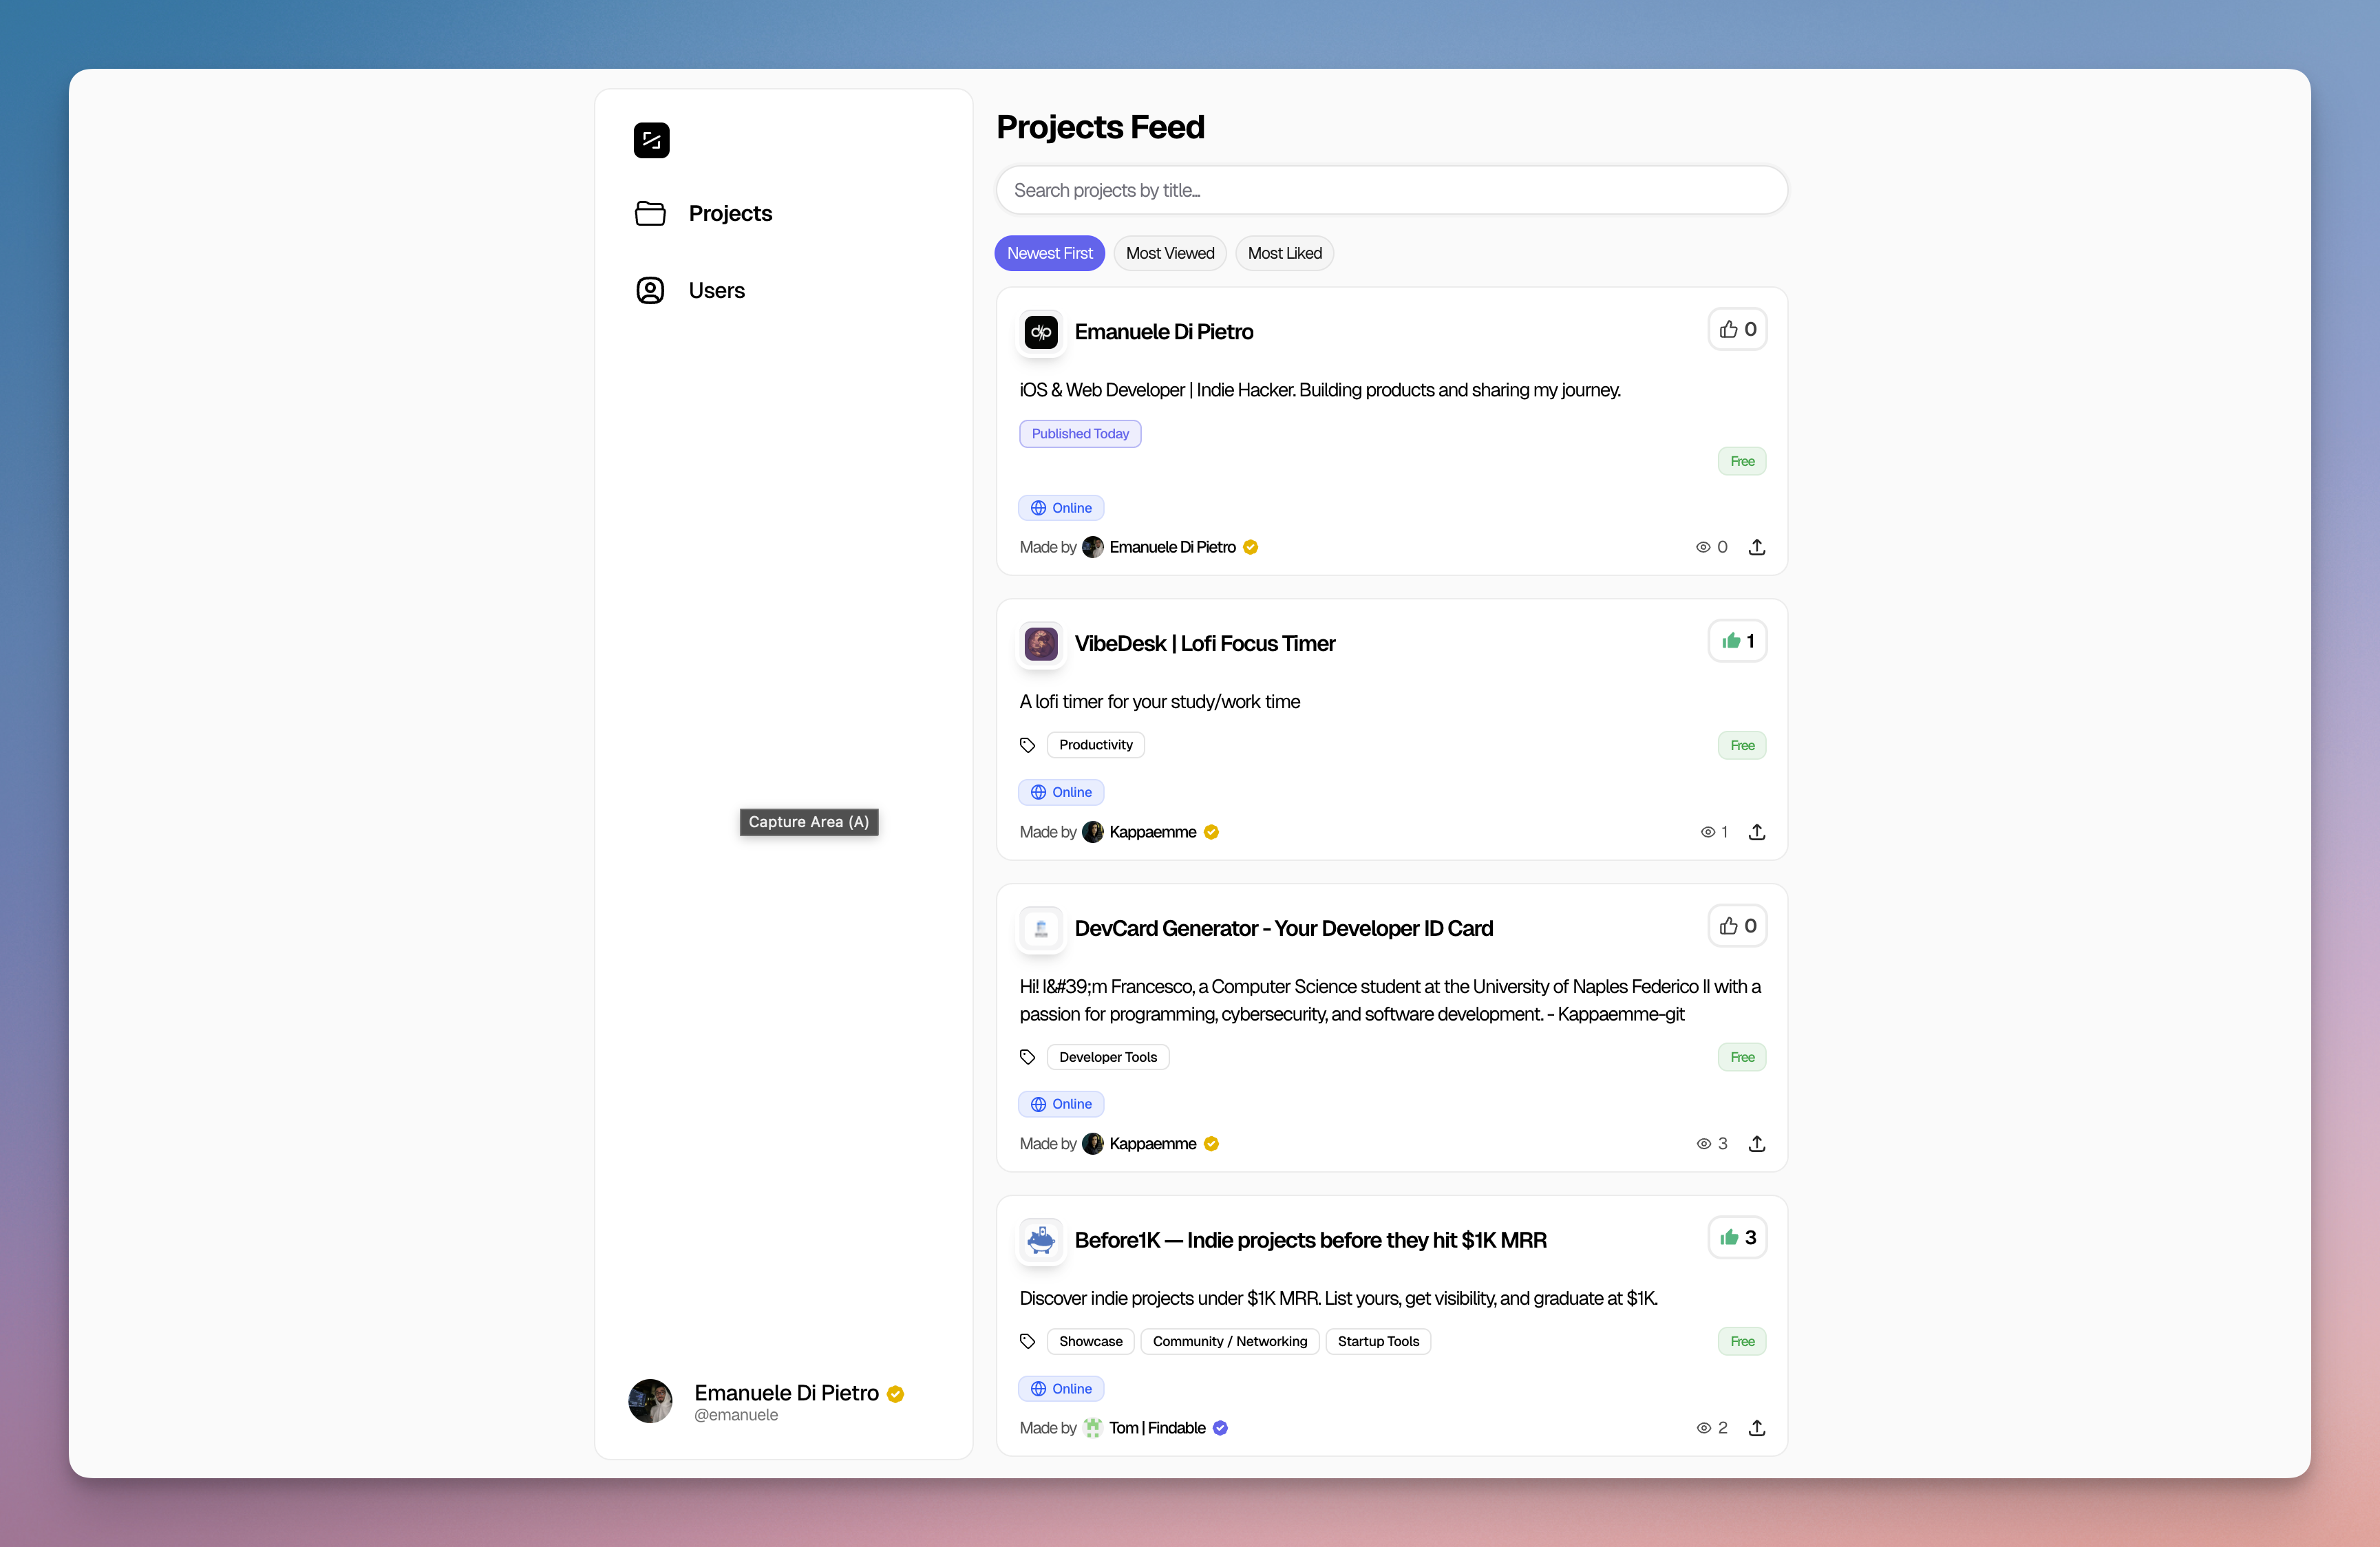
Task: Click the tag icon next to Developer Tools
Action: coord(1027,1056)
